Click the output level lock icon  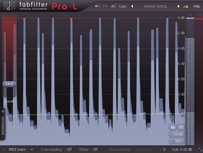click(x=186, y=6)
